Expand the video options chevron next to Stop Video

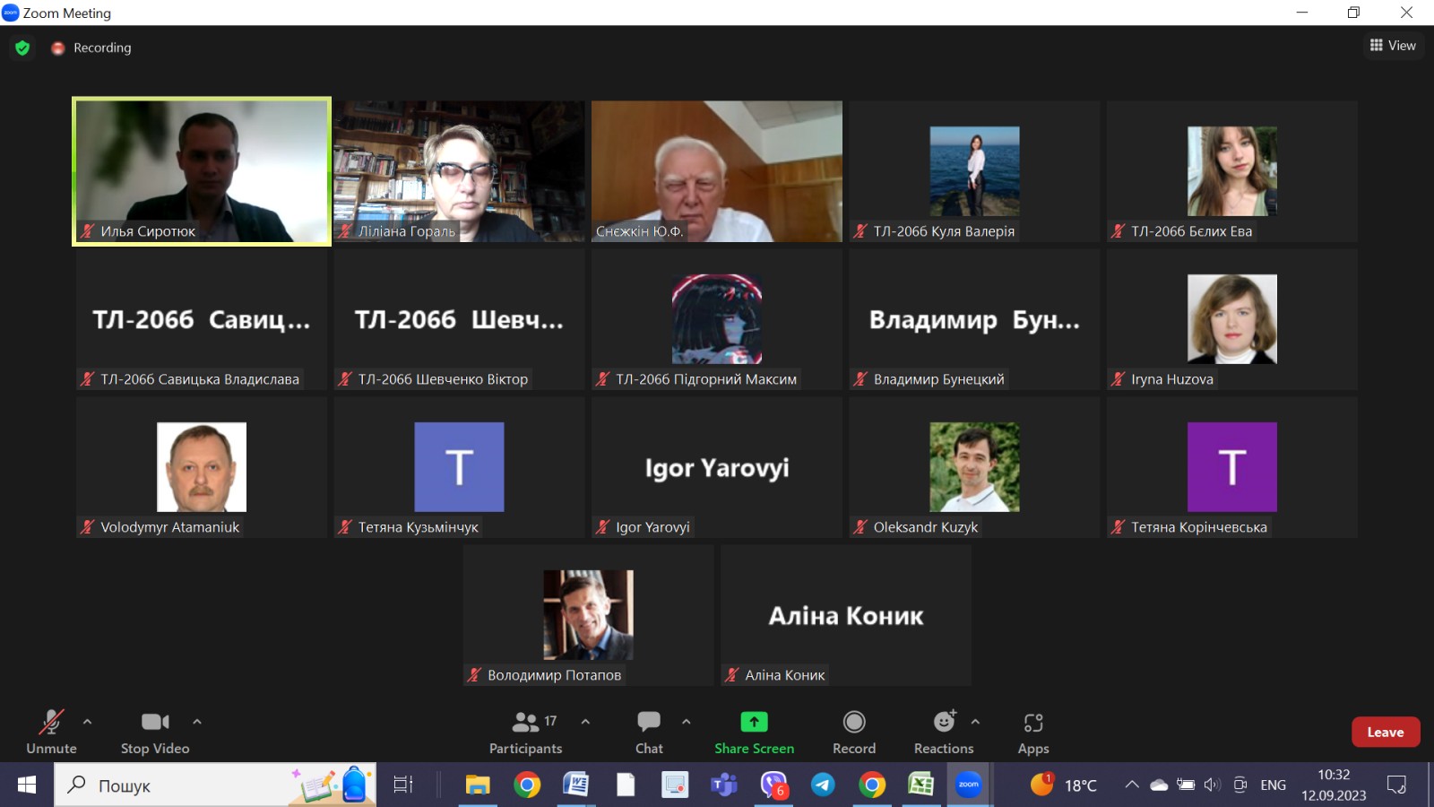point(197,720)
